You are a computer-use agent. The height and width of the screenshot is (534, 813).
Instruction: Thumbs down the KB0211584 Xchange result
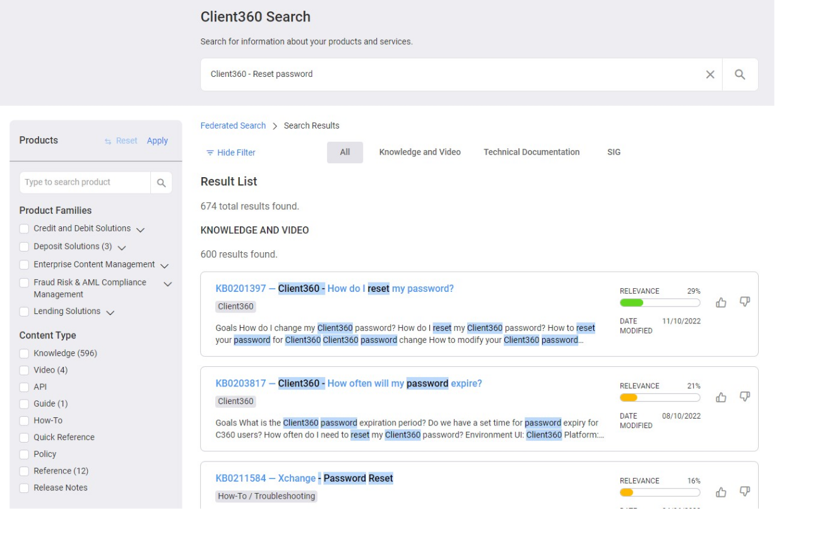click(x=745, y=491)
